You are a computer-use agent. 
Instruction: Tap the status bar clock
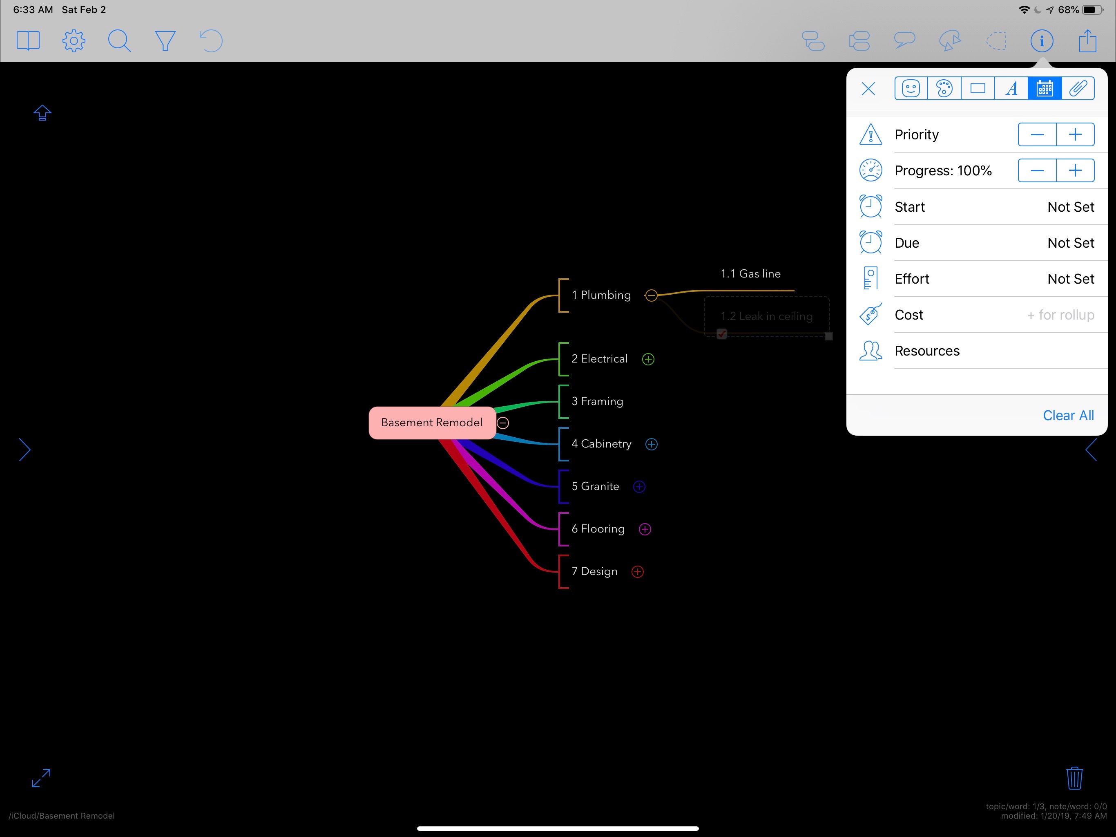[x=33, y=9]
